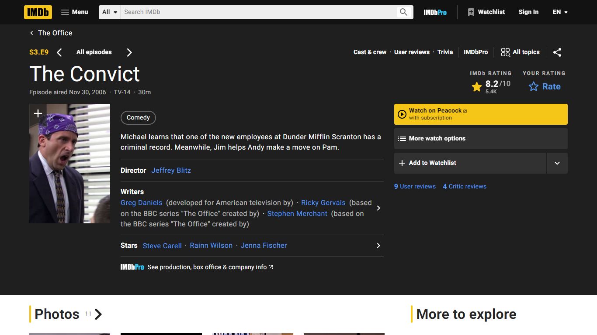Open IMDbPro from the header

click(435, 12)
